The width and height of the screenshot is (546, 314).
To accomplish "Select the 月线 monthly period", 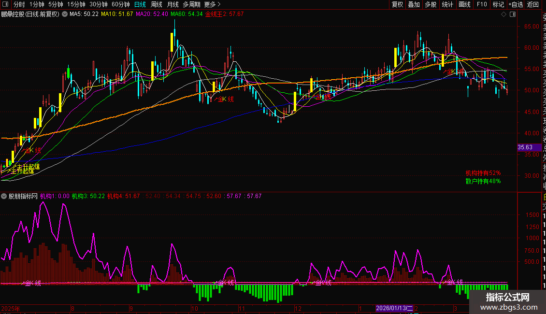I will click(x=172, y=4).
